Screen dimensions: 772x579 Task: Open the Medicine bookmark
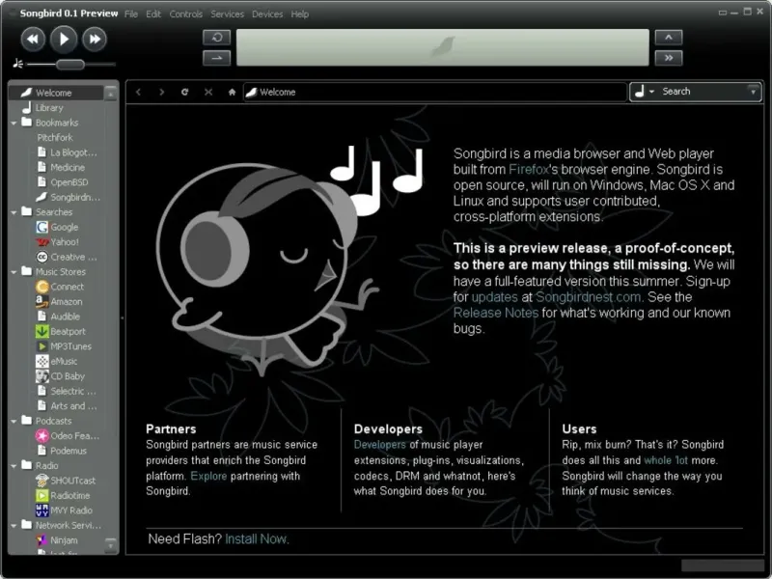(x=61, y=167)
